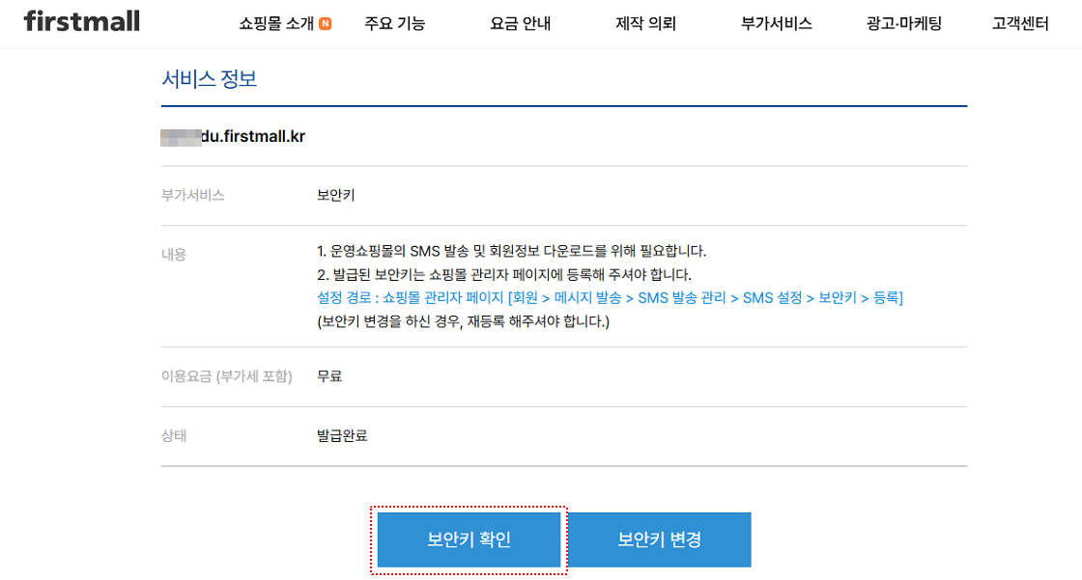
Task: Open the 주요 기능 menu
Action: click(x=395, y=23)
